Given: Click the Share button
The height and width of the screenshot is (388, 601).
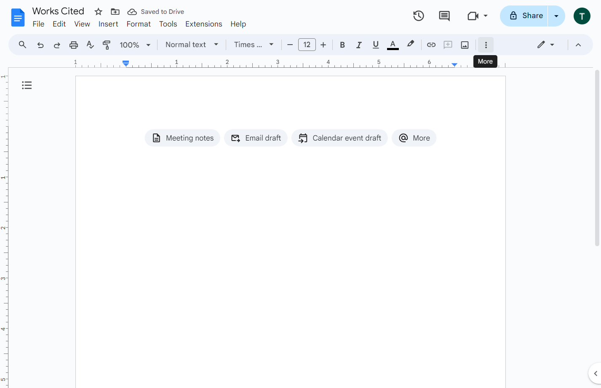Looking at the screenshot, I should click(x=524, y=16).
